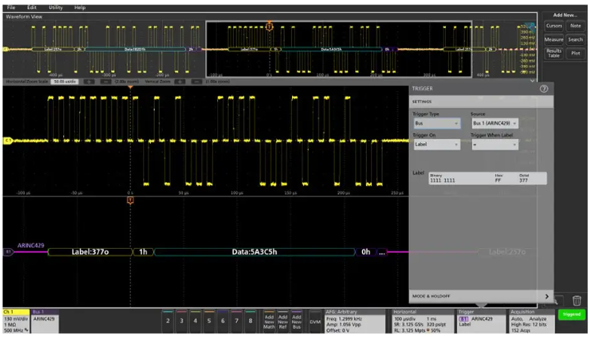Viewport: 590px width, 337px height.
Task: Click Add New Ref button
Action: 283,321
